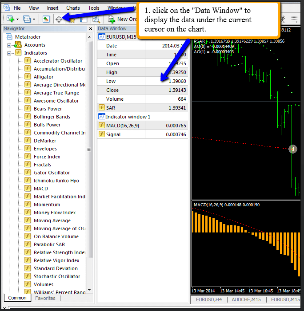Open the Charts menu
The height and width of the screenshot is (311, 304).
[x=73, y=8]
